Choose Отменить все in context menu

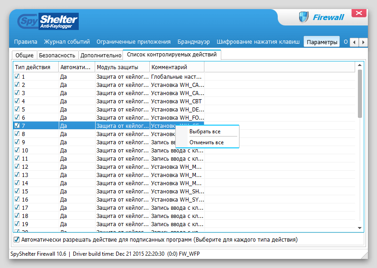pyautogui.click(x=206, y=142)
